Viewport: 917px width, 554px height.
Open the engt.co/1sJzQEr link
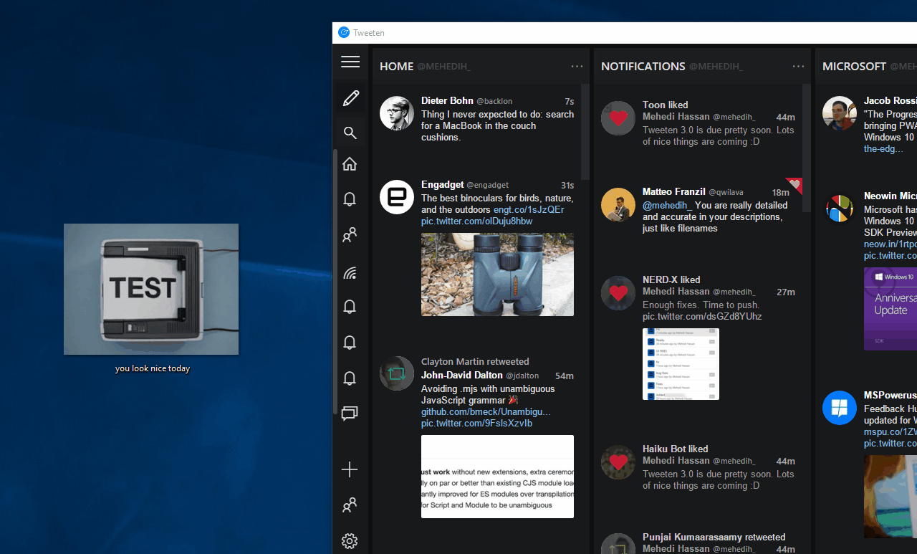pos(529,209)
